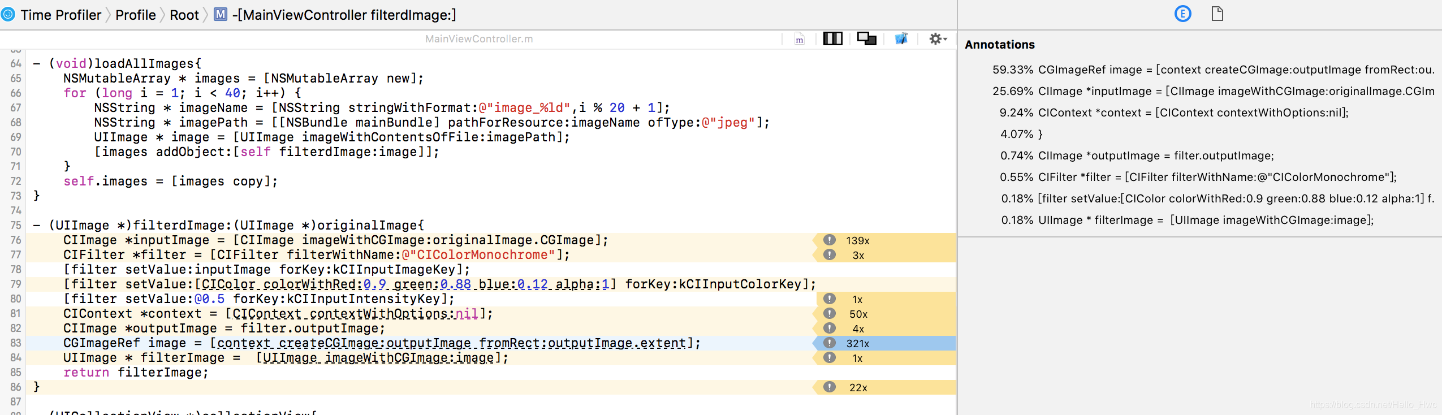Select filterdImage: method breadcrumb
Viewport: 1442px width, 415px height.
tap(344, 15)
